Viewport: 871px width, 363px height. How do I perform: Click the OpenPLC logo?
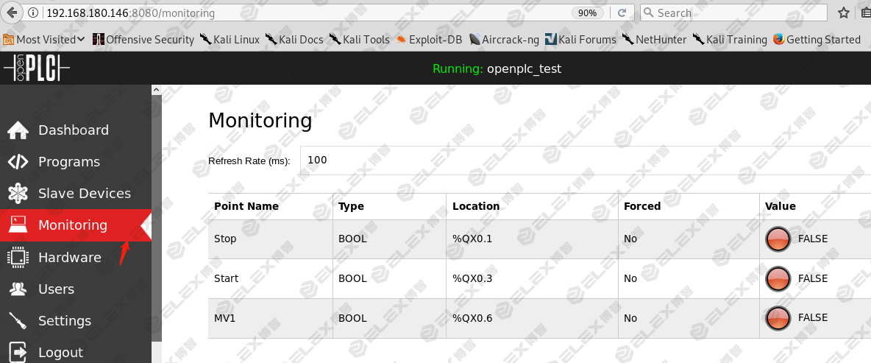[37, 68]
